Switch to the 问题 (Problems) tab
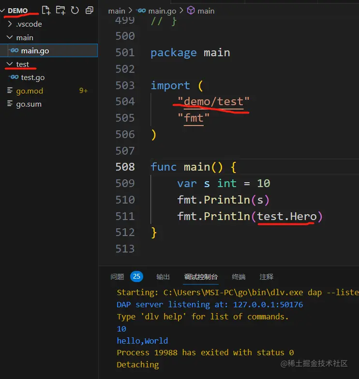This screenshot has width=359, height=379. tap(117, 277)
